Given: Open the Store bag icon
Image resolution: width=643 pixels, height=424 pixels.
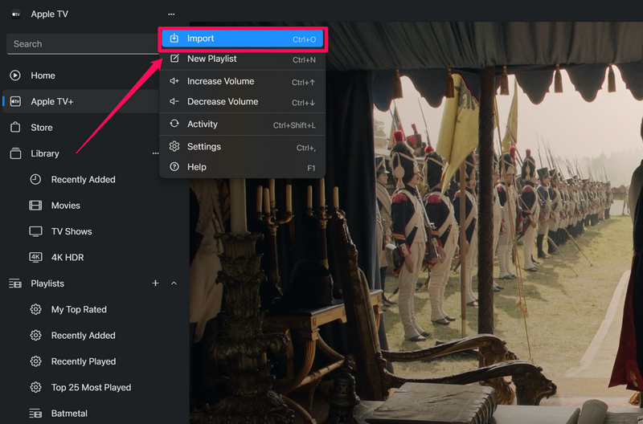Looking at the screenshot, I should coord(15,127).
